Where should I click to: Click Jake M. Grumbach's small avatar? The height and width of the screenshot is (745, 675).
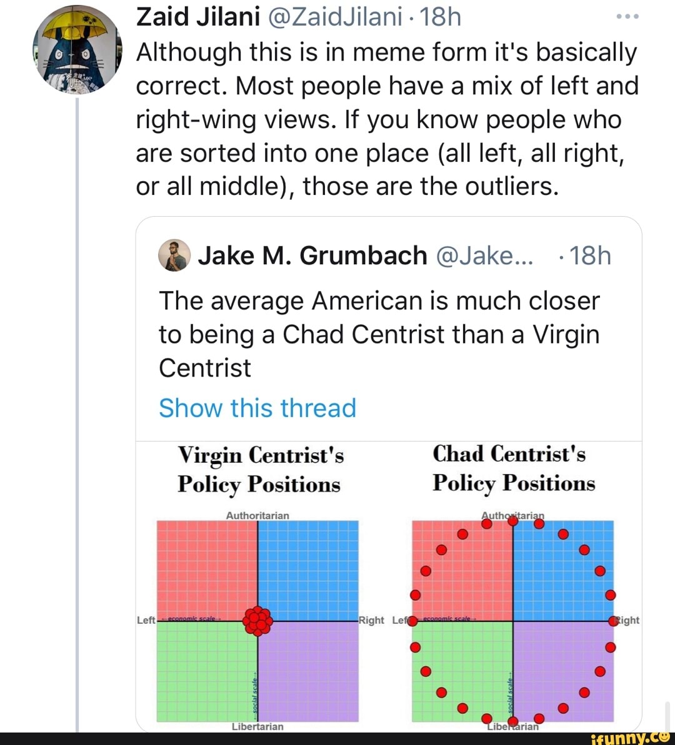click(x=174, y=255)
